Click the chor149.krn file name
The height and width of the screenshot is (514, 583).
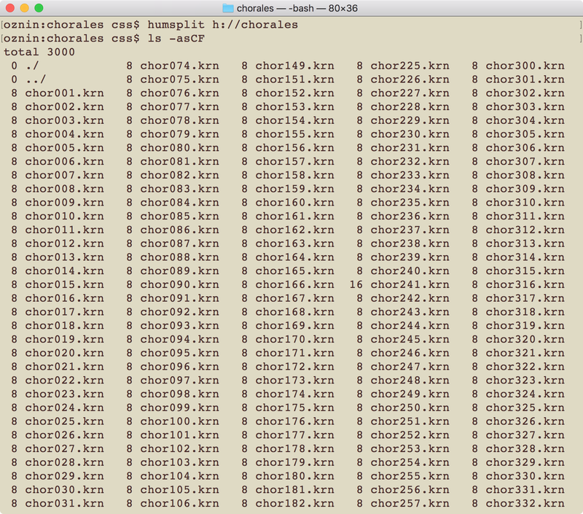(x=294, y=66)
